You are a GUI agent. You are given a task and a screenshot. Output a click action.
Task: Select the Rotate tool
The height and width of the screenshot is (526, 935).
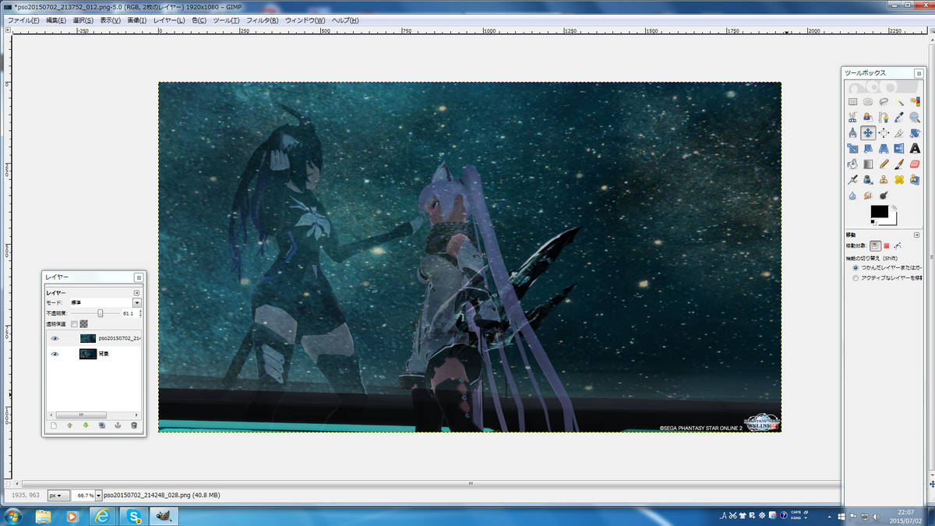pos(915,133)
